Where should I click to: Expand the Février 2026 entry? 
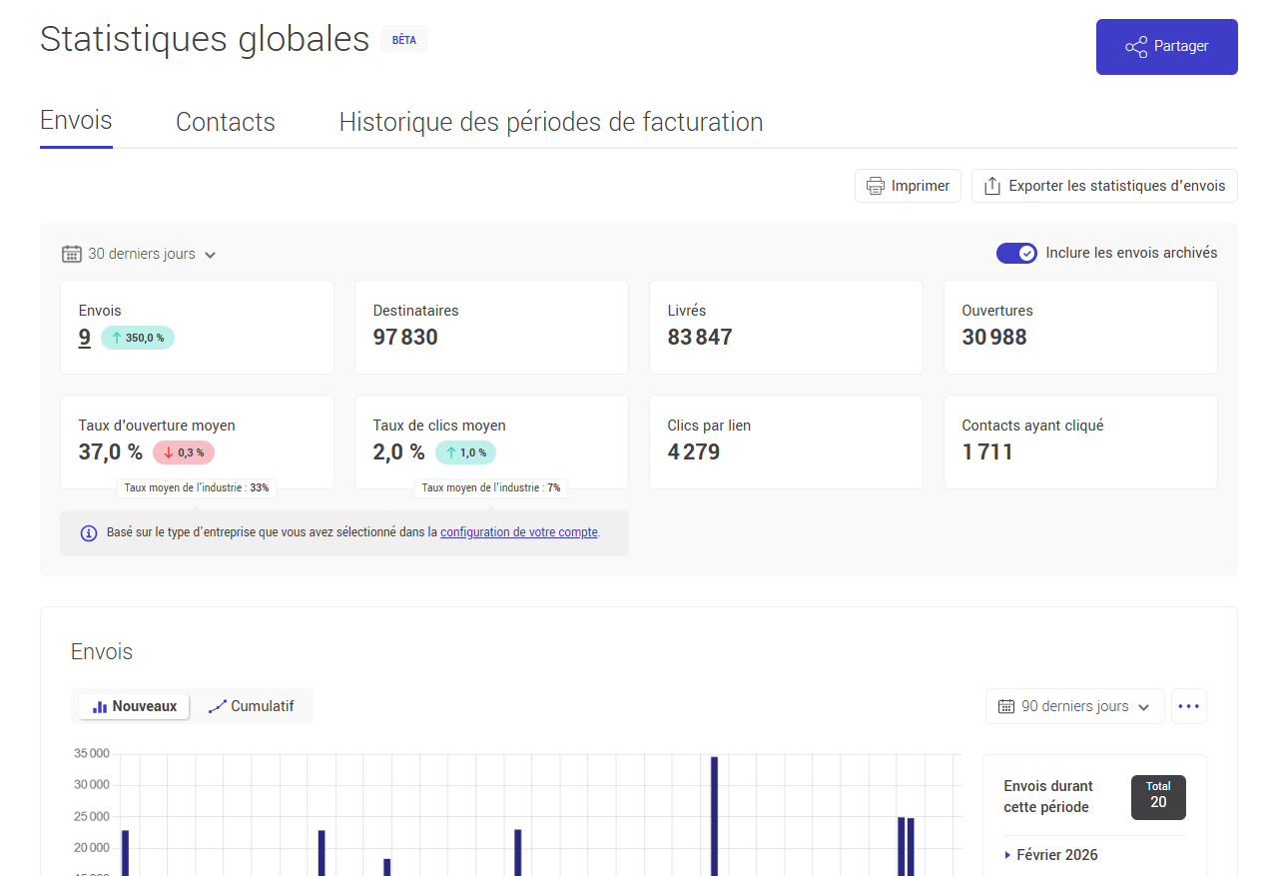1051,855
